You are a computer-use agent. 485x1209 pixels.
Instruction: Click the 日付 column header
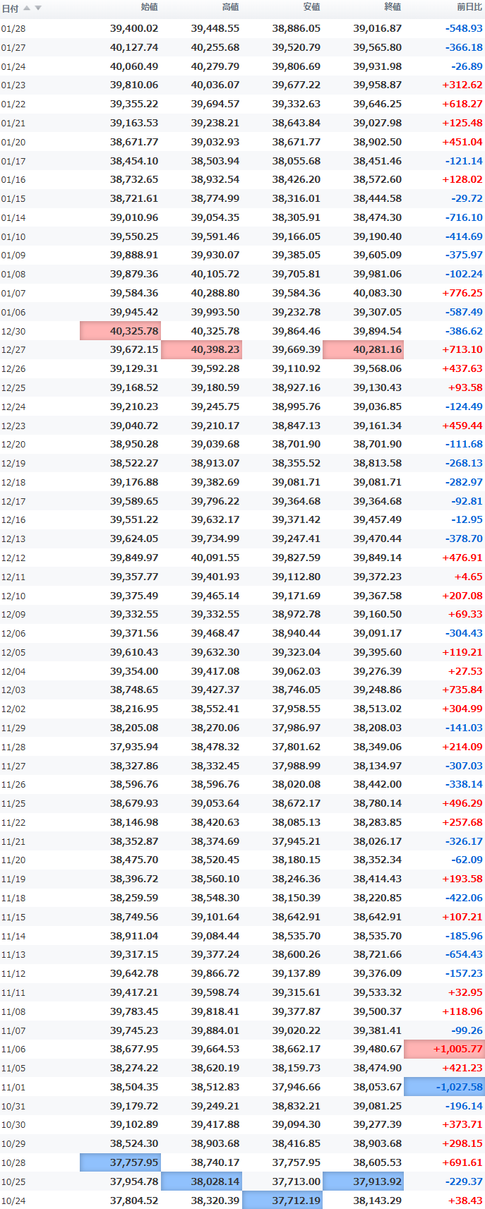tap(10, 8)
